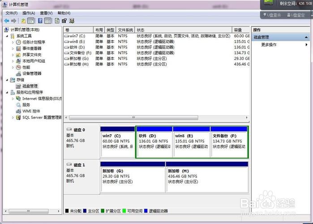Click the refresh toolbar icon

[57, 21]
